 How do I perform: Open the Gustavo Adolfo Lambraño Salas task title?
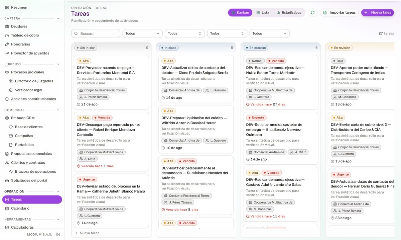(275, 182)
